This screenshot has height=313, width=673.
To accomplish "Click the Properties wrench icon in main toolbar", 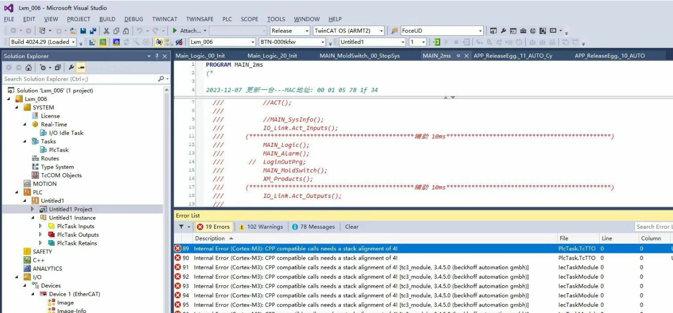I will click(x=503, y=30).
